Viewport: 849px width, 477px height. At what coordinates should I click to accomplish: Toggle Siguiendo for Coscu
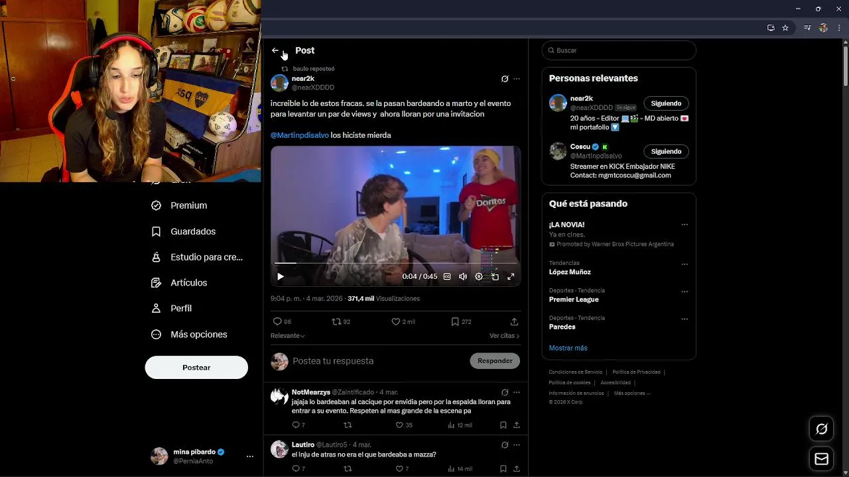click(666, 152)
